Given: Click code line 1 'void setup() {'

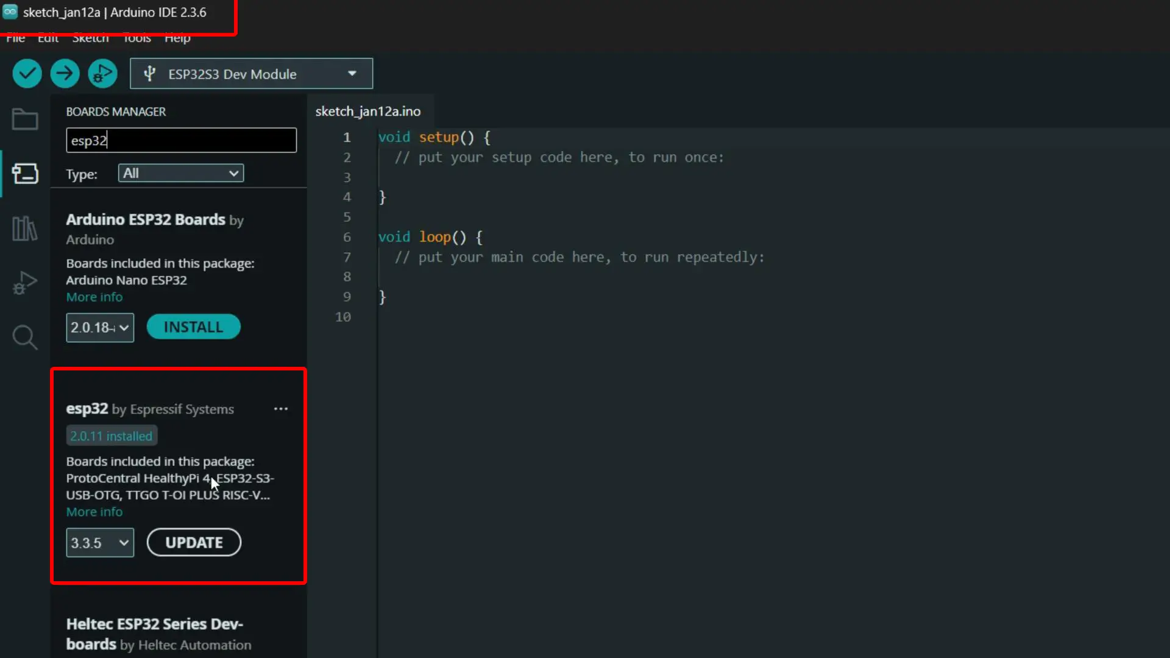Looking at the screenshot, I should coord(434,137).
